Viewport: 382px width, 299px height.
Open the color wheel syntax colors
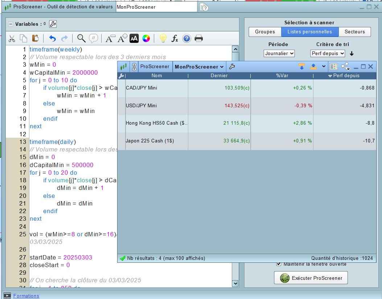pos(146,38)
